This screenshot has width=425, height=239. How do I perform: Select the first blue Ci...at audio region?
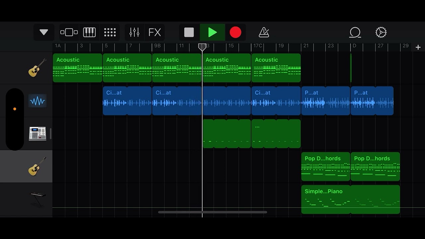pyautogui.click(x=127, y=101)
